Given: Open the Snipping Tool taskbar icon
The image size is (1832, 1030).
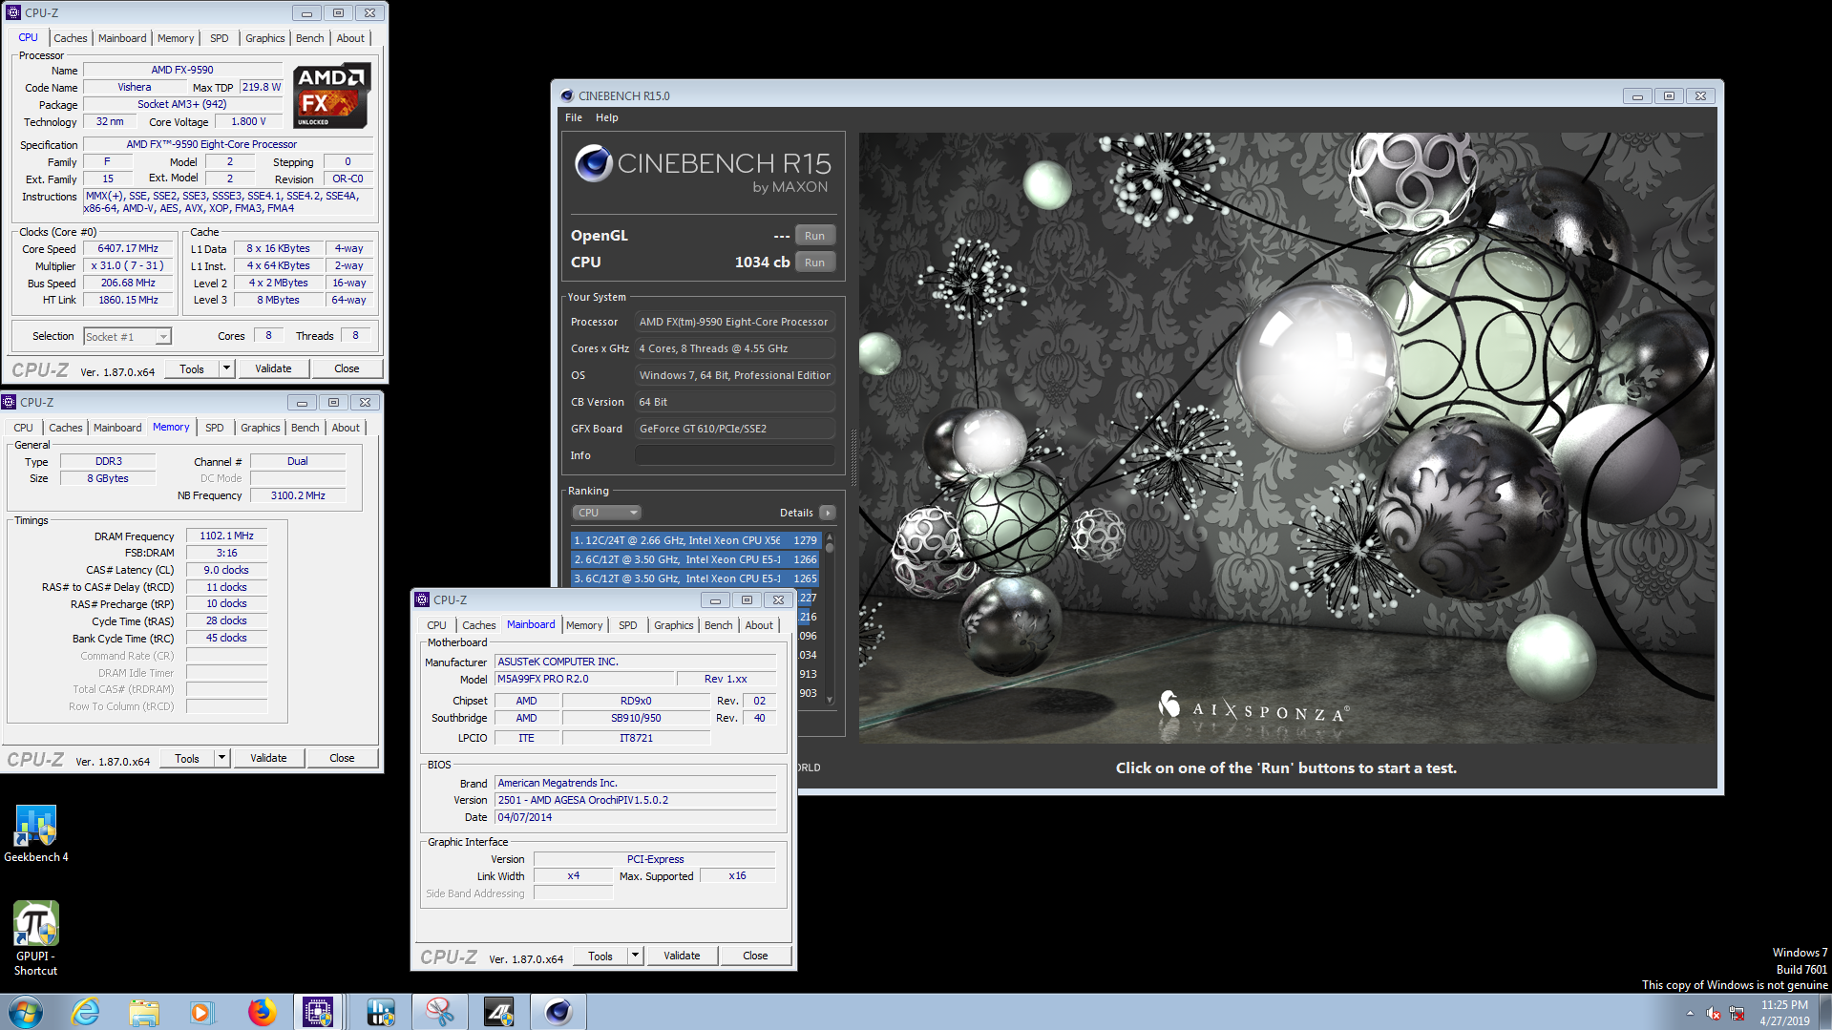Looking at the screenshot, I should point(439,1011).
